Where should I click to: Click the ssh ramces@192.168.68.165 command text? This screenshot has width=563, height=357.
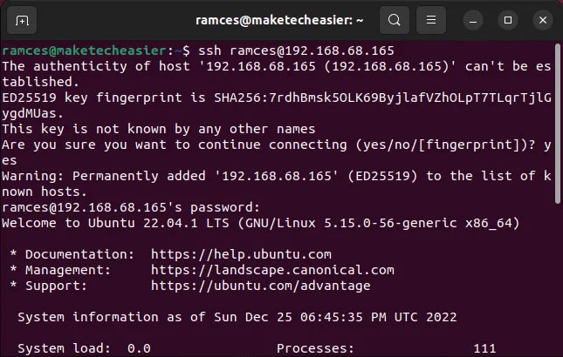click(x=296, y=51)
